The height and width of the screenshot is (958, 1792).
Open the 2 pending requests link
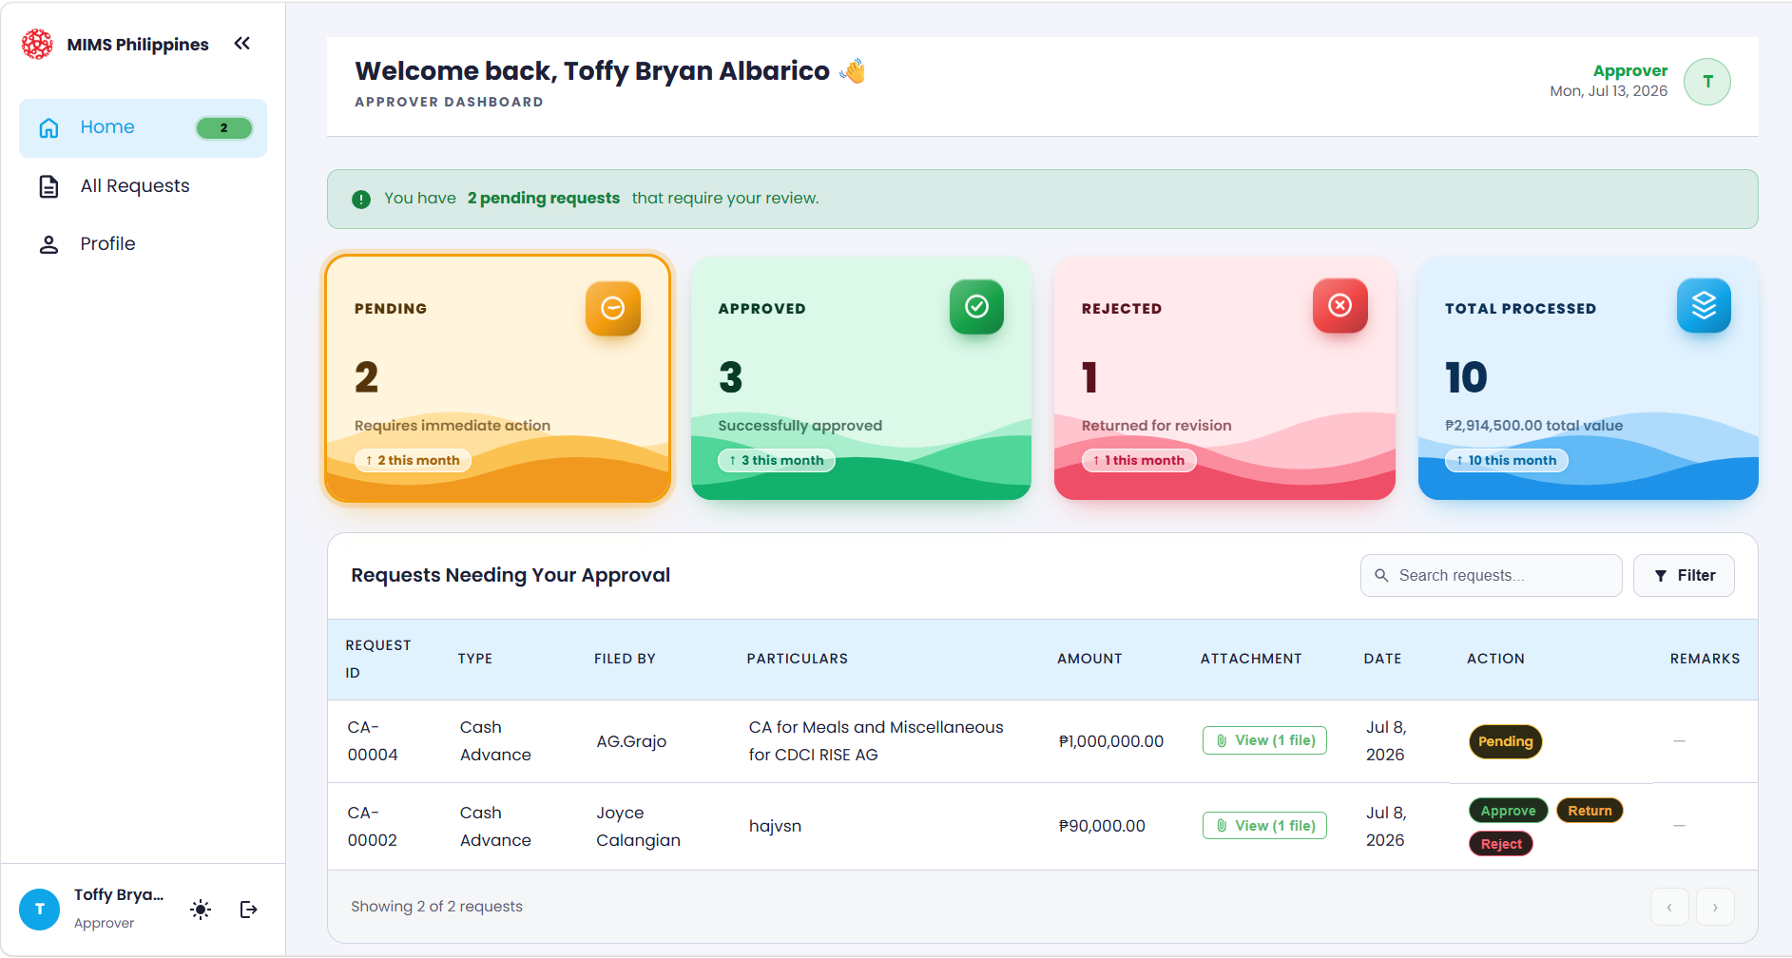[544, 199]
